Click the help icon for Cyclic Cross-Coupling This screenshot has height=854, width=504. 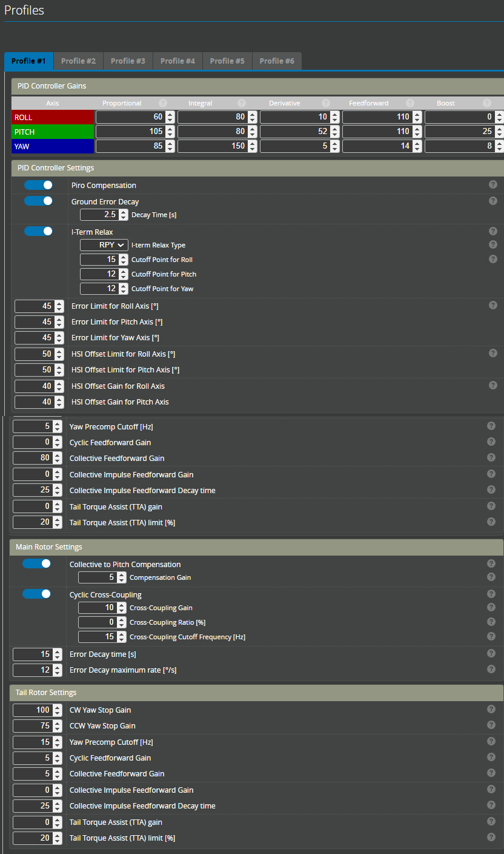pos(491,593)
